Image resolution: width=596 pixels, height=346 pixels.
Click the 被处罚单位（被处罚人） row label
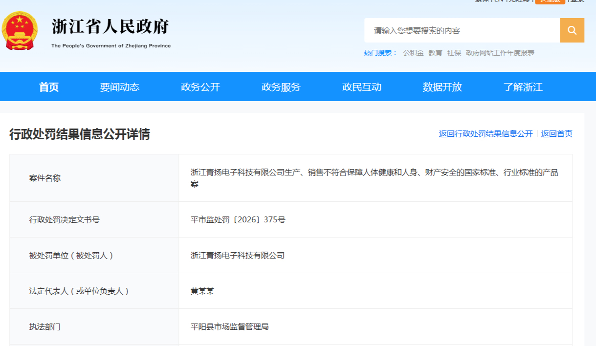[x=71, y=255]
